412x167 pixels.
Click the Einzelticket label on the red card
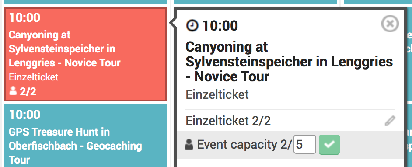tap(34, 77)
